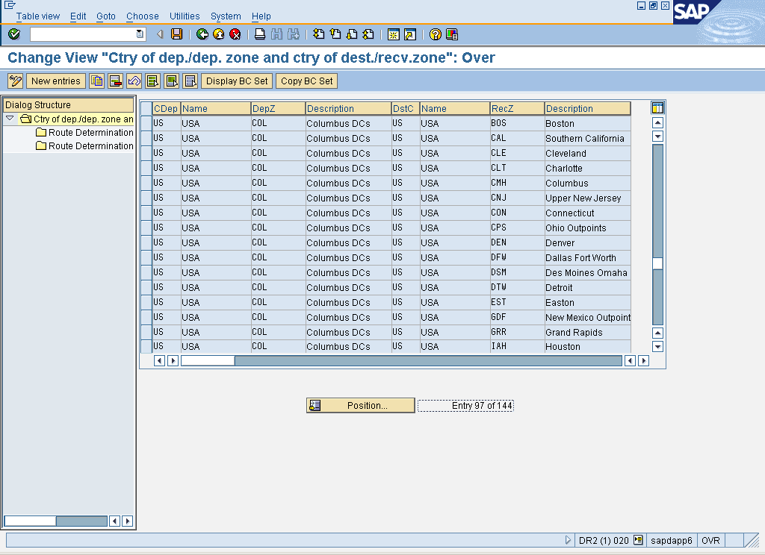Click the Print icon in toolbar

(x=260, y=34)
